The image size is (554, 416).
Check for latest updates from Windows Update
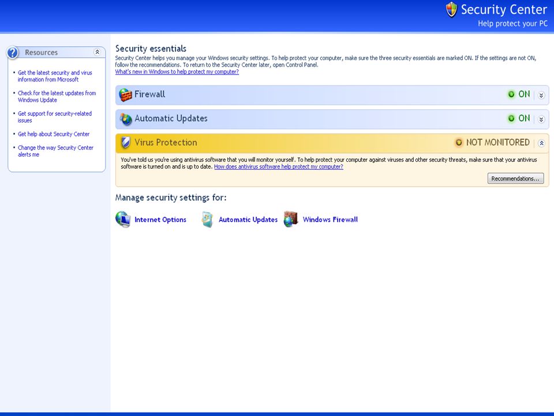point(57,96)
